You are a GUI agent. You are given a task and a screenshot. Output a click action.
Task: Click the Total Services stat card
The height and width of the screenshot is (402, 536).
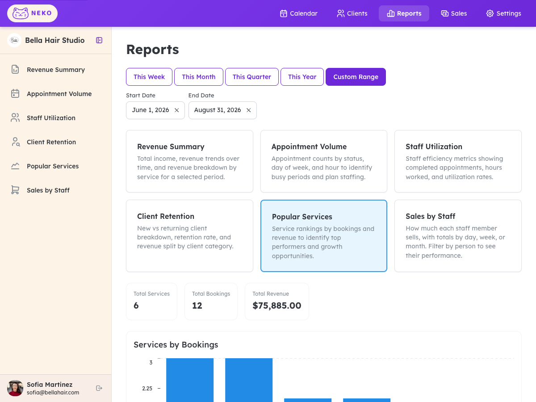pyautogui.click(x=151, y=301)
